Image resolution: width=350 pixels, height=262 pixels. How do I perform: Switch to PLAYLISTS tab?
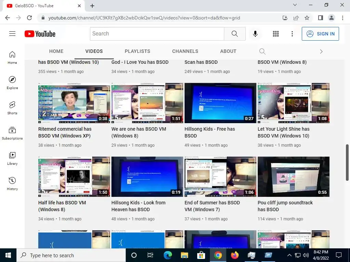click(137, 51)
